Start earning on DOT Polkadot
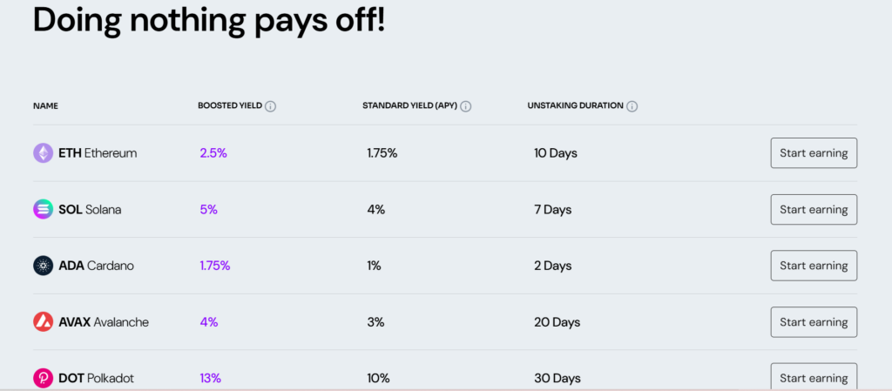The height and width of the screenshot is (391, 892). (x=814, y=377)
